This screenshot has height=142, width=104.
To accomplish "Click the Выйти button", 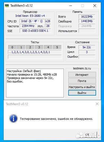I will [x=82, y=93].
